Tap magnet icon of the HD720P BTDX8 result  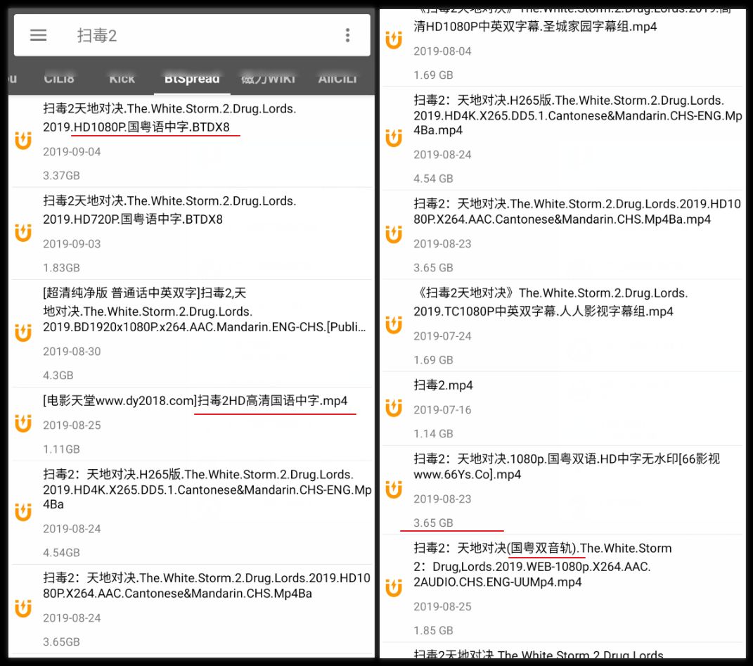23,233
